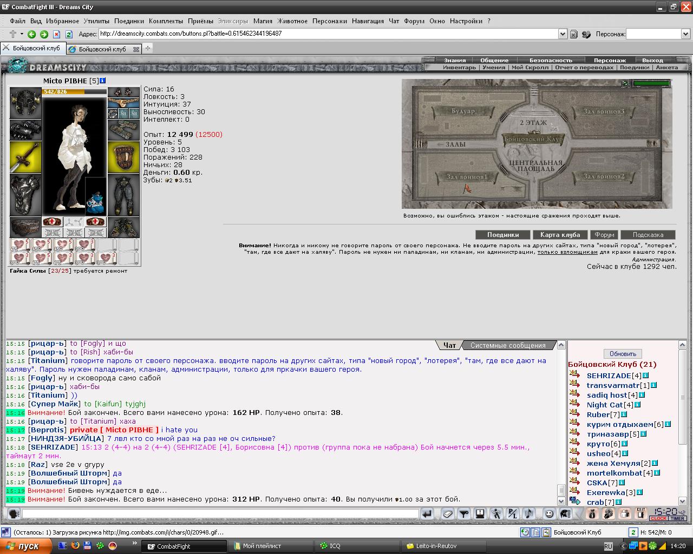Expand the address bar history dropdown
This screenshot has height=554, width=693.
(x=563, y=34)
